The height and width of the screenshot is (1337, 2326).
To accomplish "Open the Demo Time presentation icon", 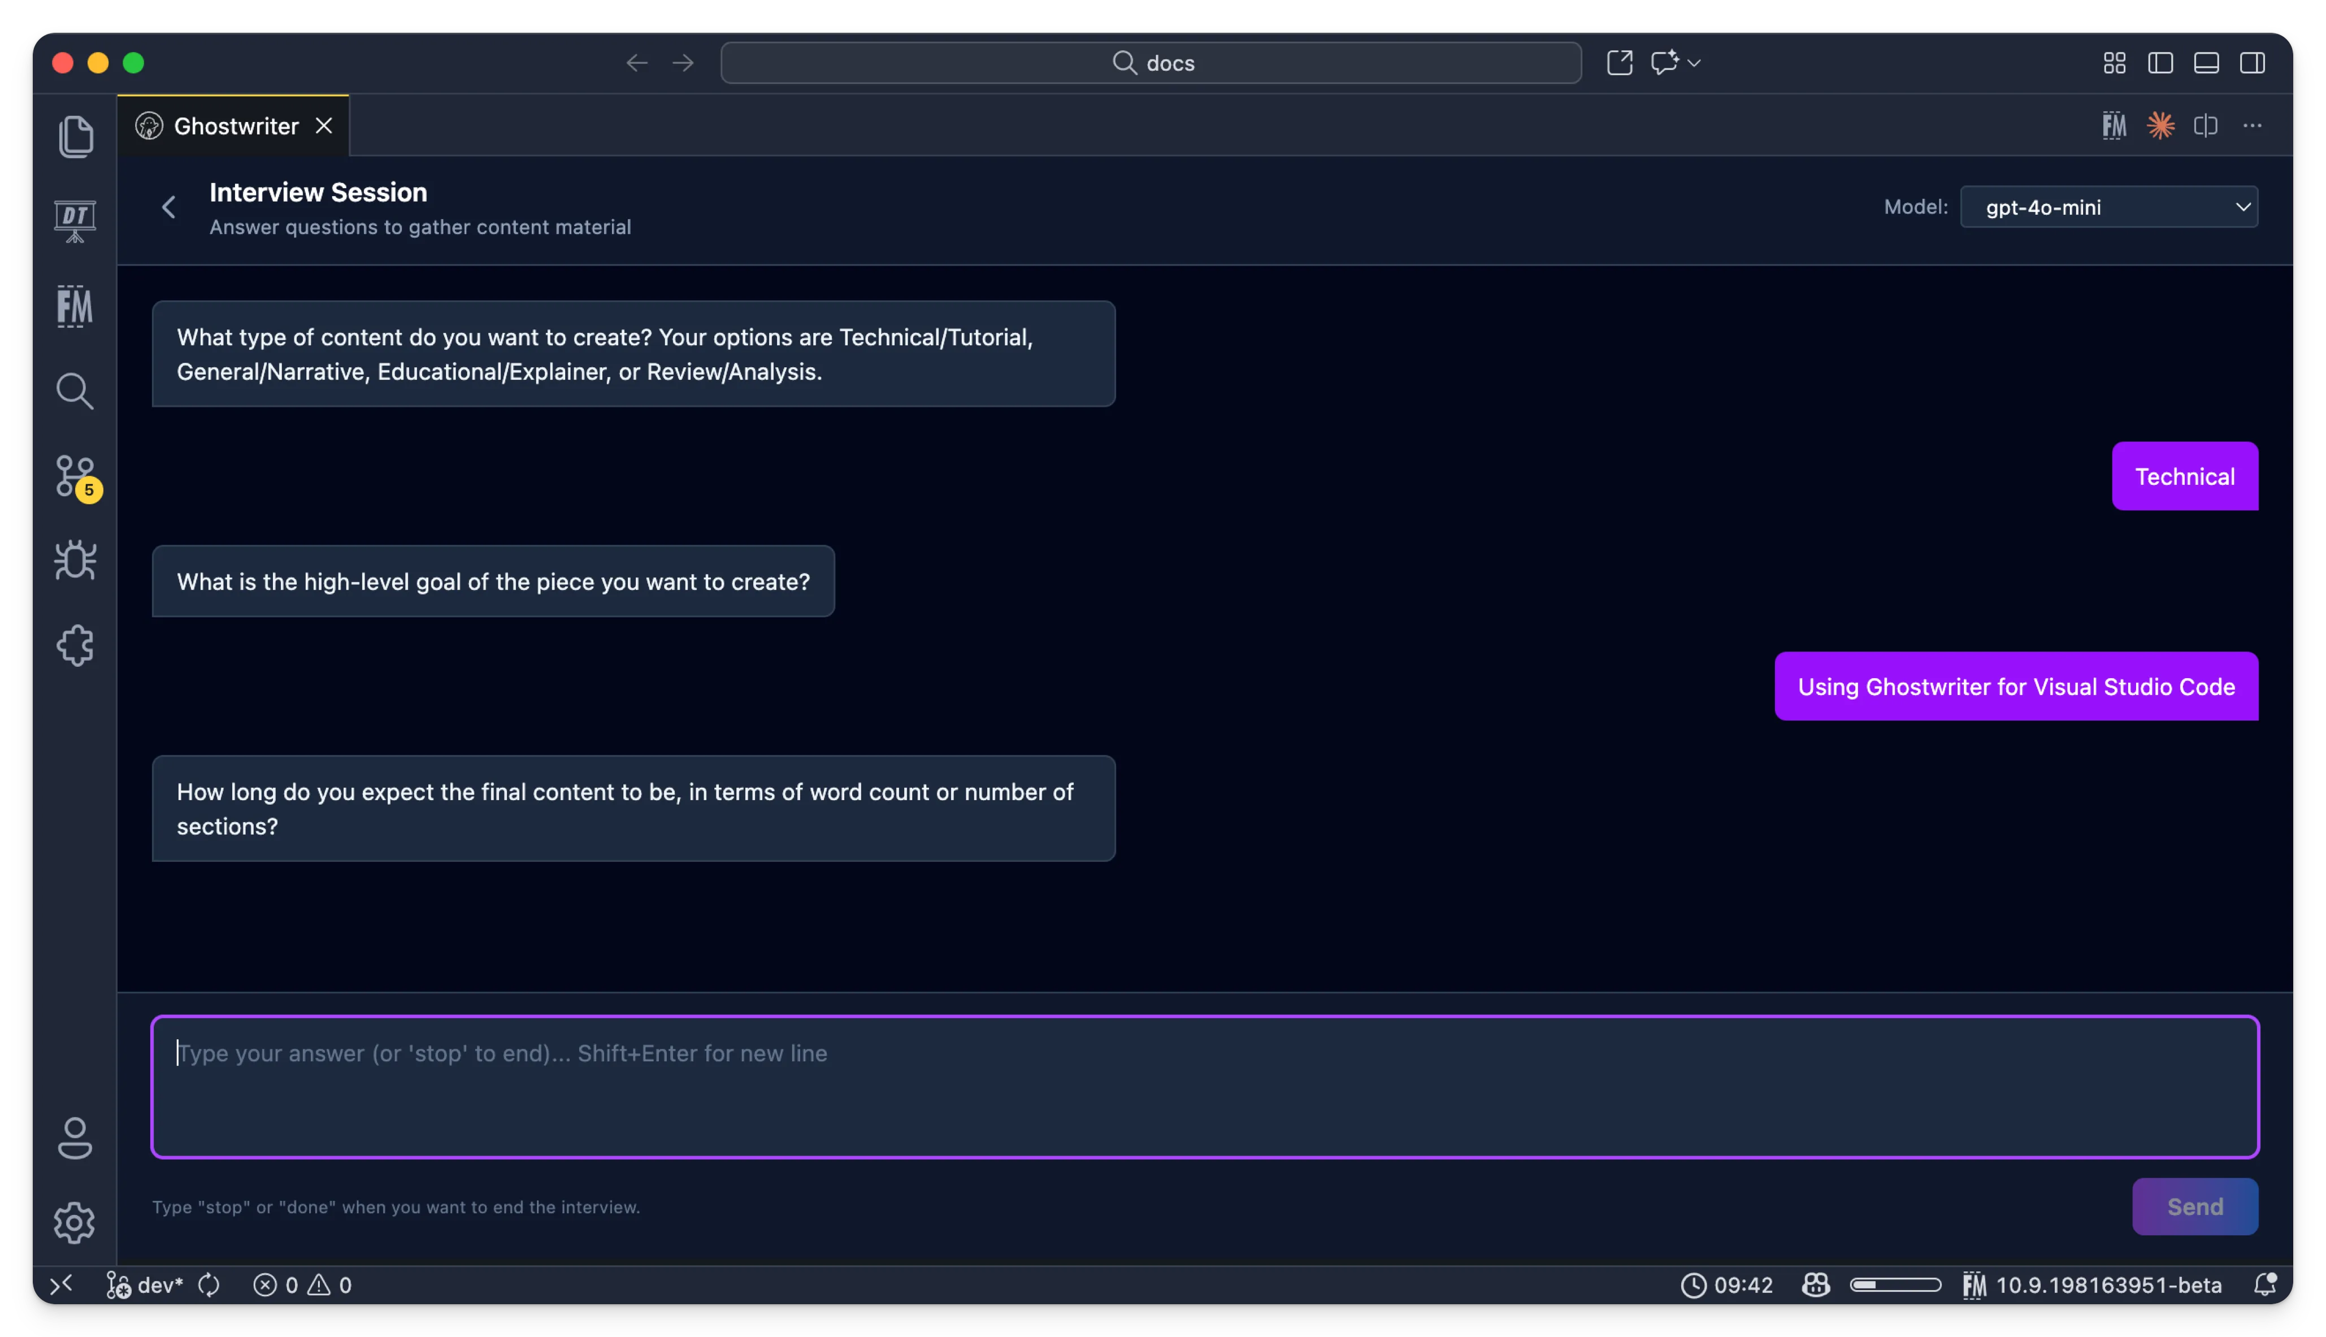I will (75, 220).
